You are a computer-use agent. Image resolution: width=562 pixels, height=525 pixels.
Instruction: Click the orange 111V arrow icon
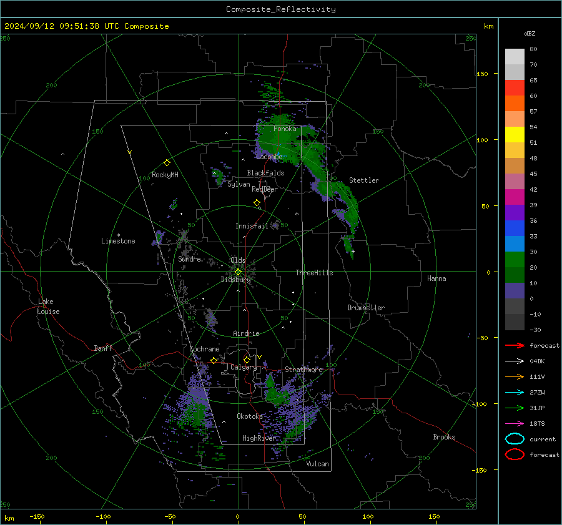(515, 376)
